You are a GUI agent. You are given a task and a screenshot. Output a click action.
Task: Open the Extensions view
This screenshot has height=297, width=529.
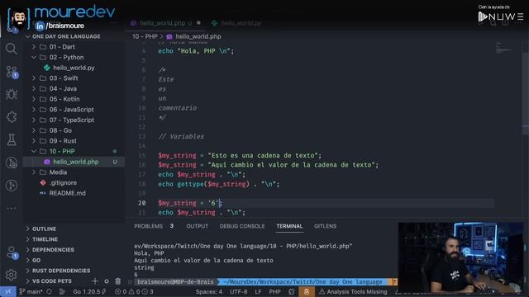[x=12, y=117]
